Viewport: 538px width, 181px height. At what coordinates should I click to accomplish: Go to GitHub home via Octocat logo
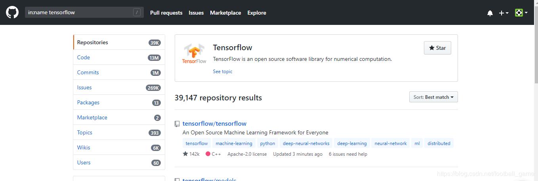[x=12, y=12]
